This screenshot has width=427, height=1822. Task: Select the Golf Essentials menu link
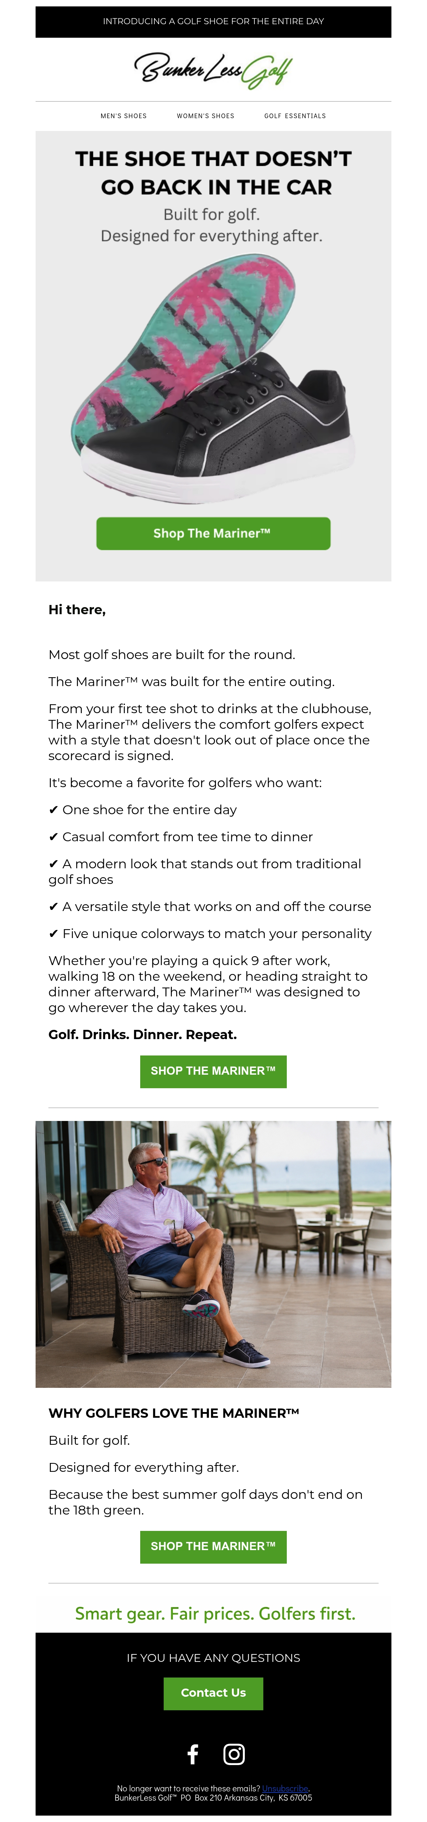pos(295,116)
